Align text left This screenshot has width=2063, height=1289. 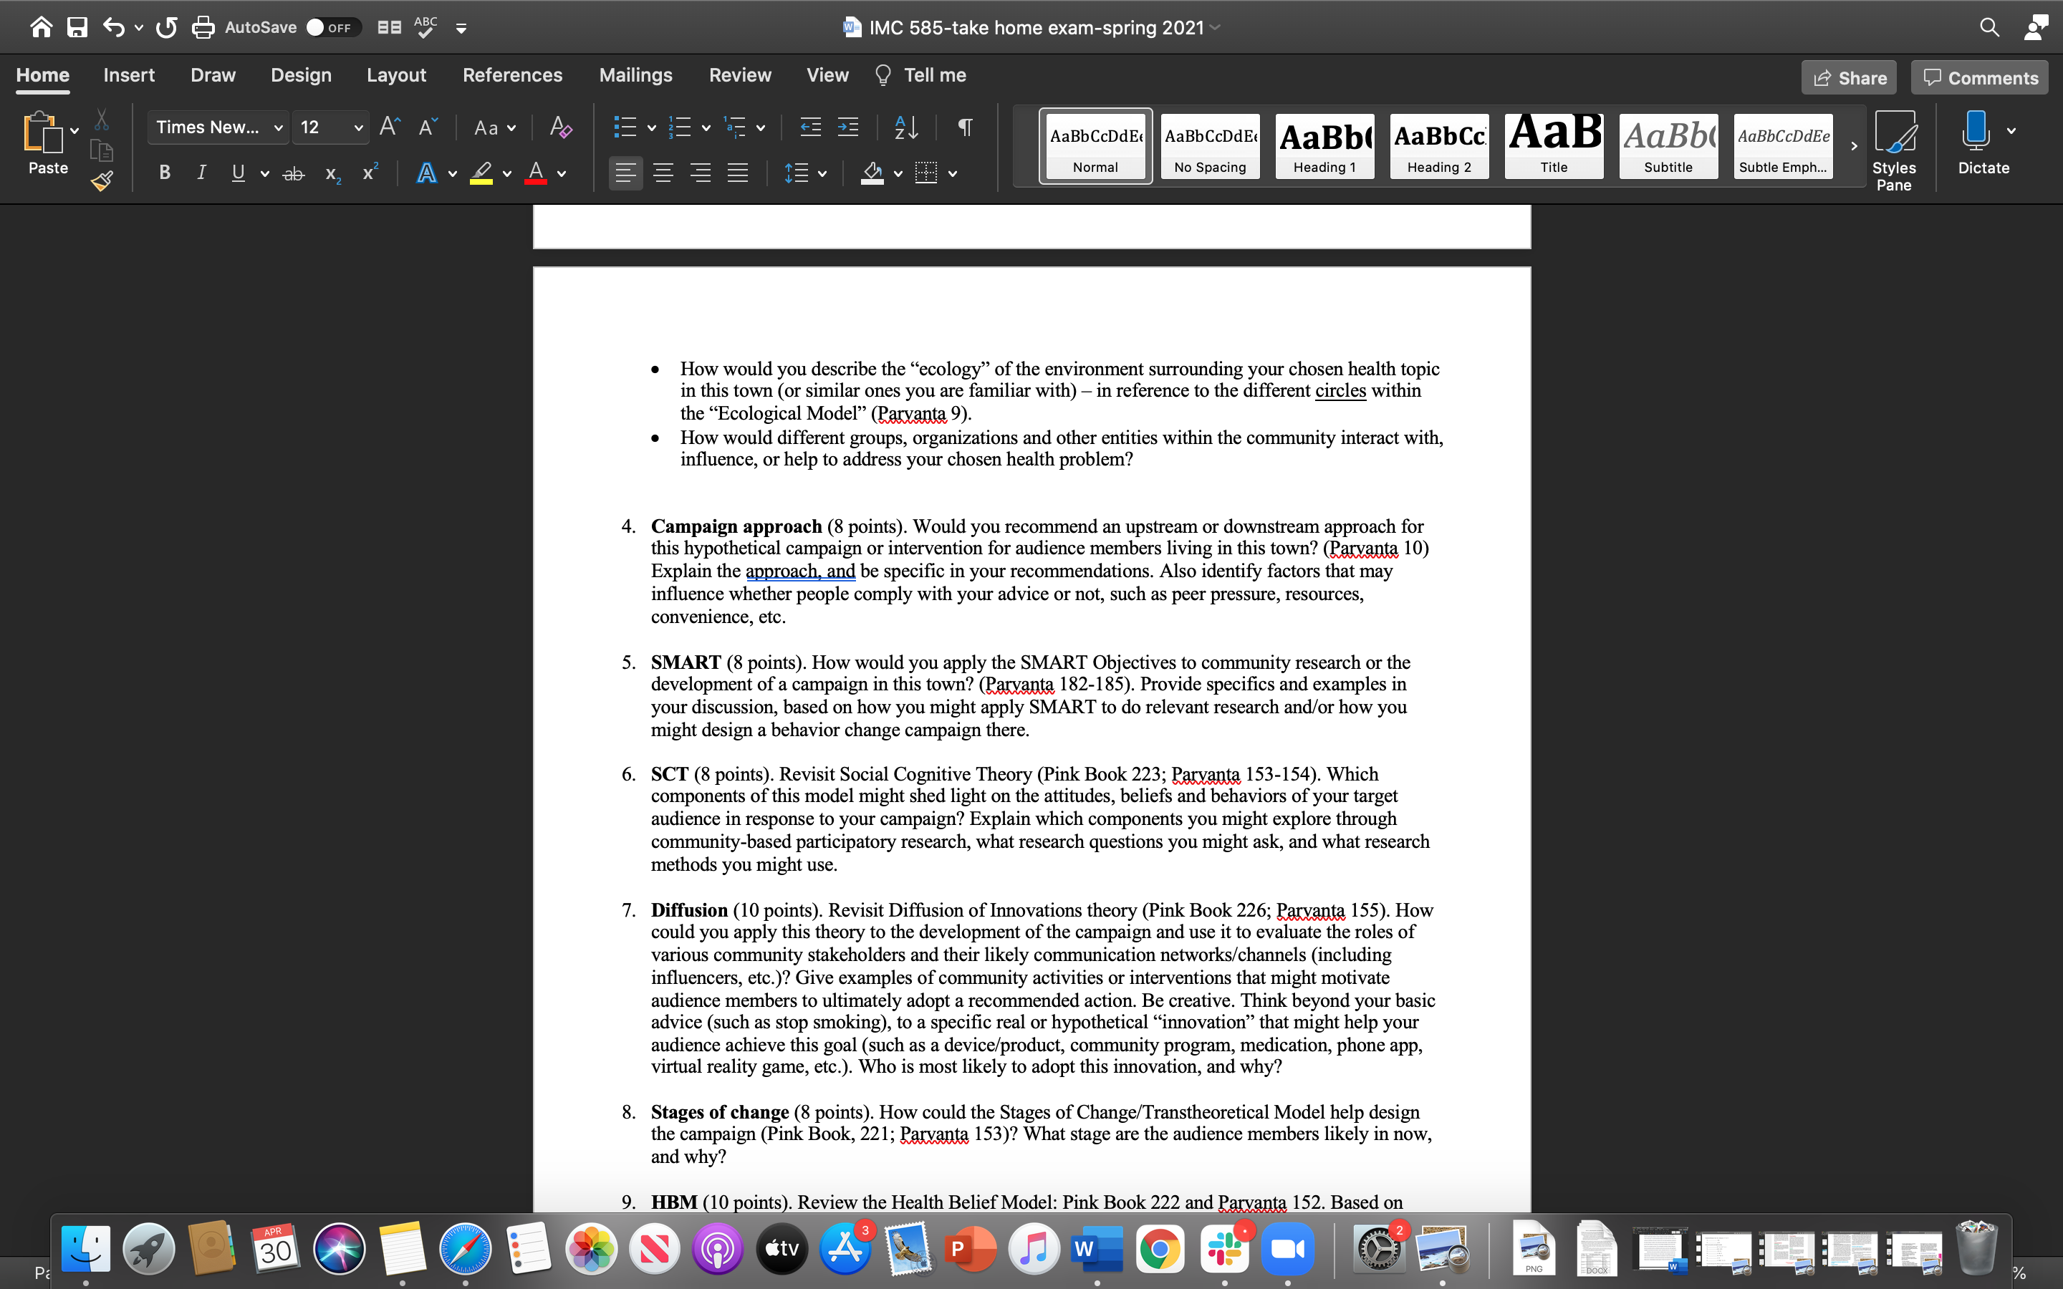pyautogui.click(x=626, y=174)
